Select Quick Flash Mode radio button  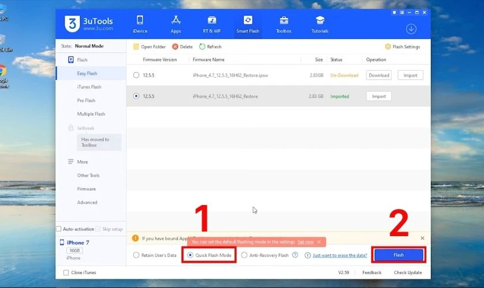[191, 255]
